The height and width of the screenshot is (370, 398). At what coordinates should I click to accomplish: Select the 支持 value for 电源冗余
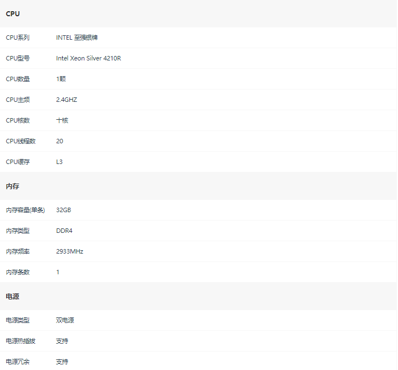[x=62, y=362]
